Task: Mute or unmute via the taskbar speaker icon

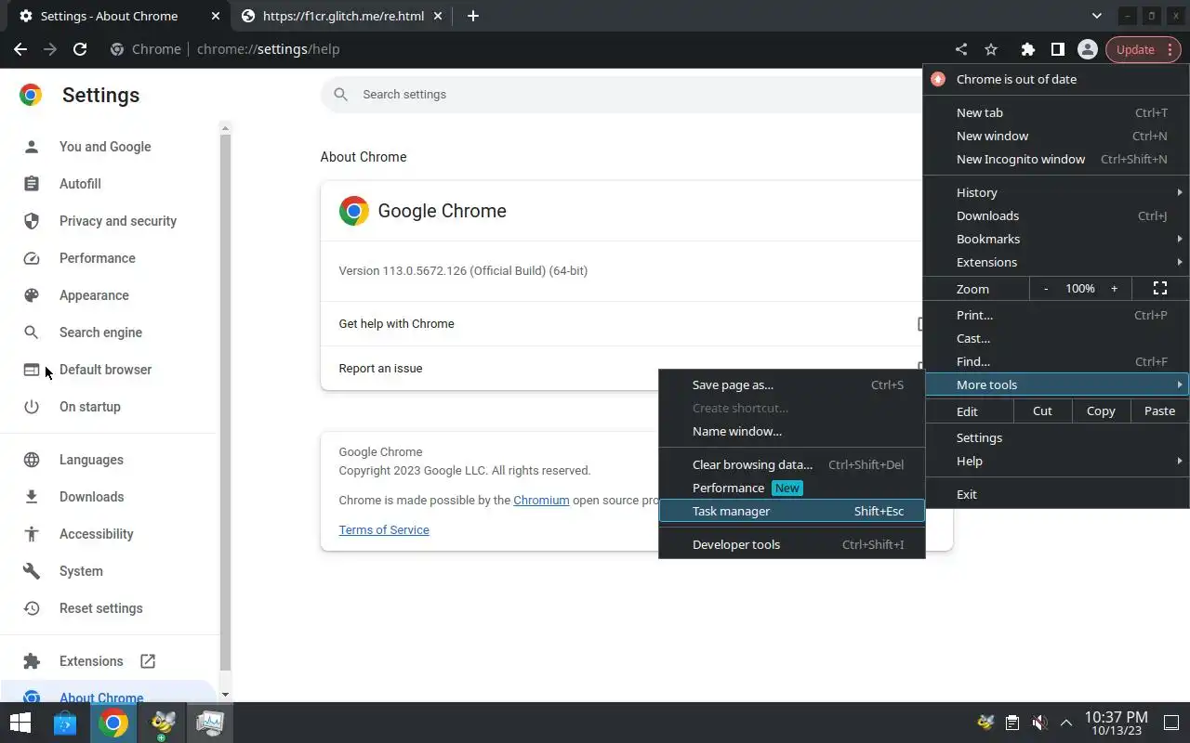Action: point(1039,723)
